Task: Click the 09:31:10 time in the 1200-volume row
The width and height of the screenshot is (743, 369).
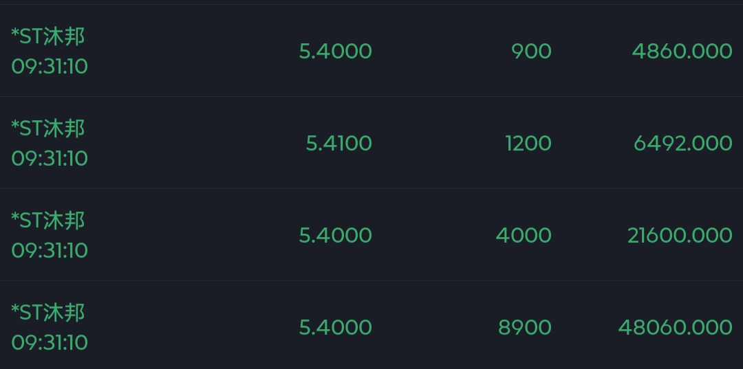Action: click(50, 159)
